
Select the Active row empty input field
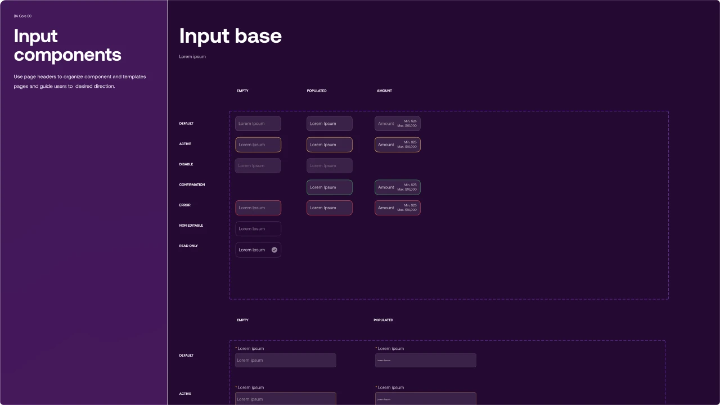pyautogui.click(x=258, y=145)
